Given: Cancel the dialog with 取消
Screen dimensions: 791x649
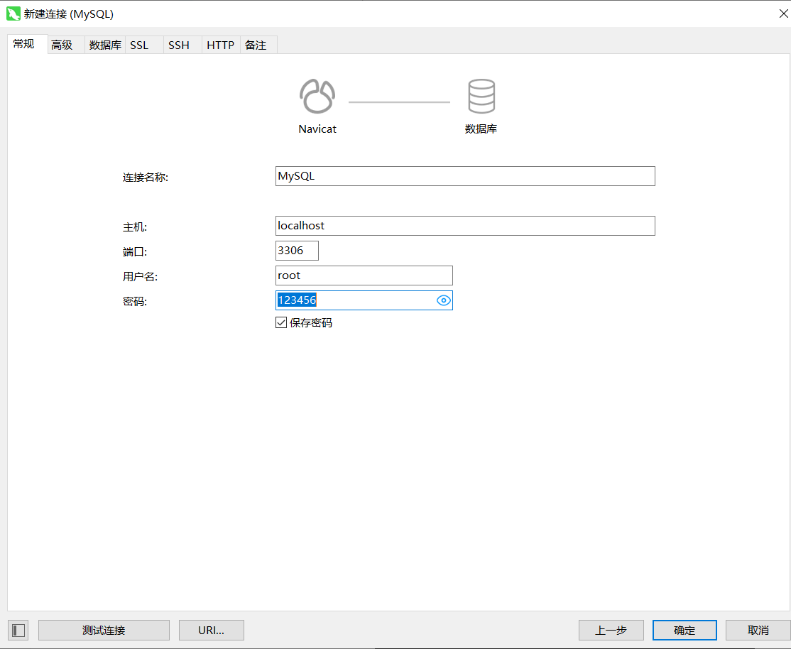Looking at the screenshot, I should coord(758,630).
